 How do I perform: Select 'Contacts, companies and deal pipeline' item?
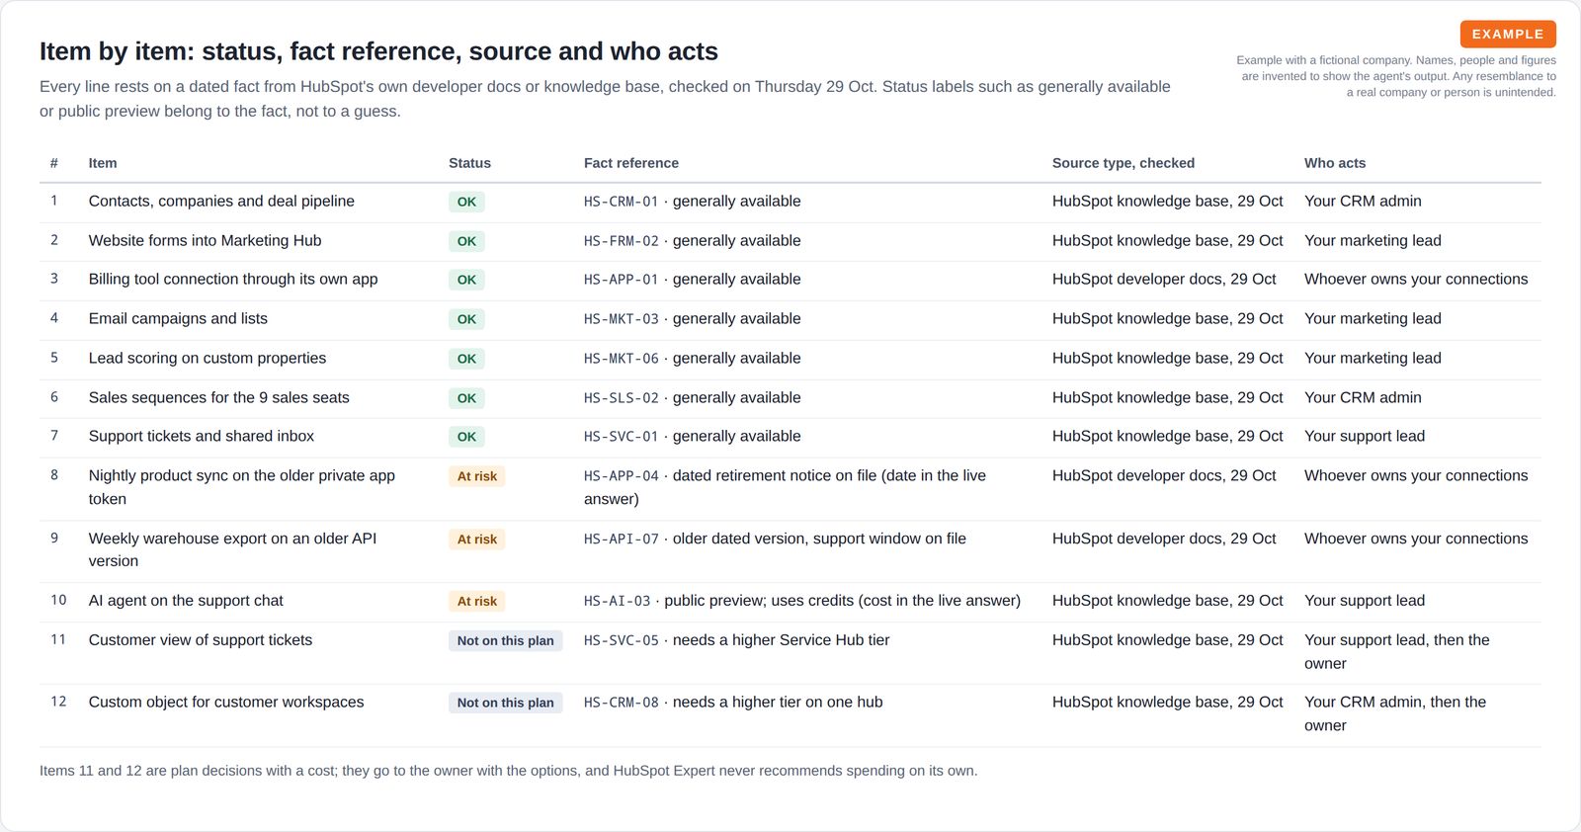pyautogui.click(x=221, y=201)
